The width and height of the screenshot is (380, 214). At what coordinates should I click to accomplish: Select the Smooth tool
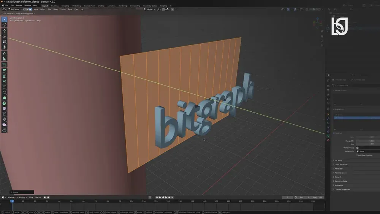[4, 108]
